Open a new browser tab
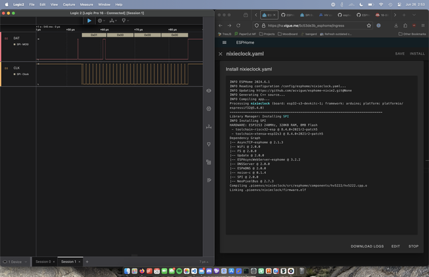 coord(404,15)
